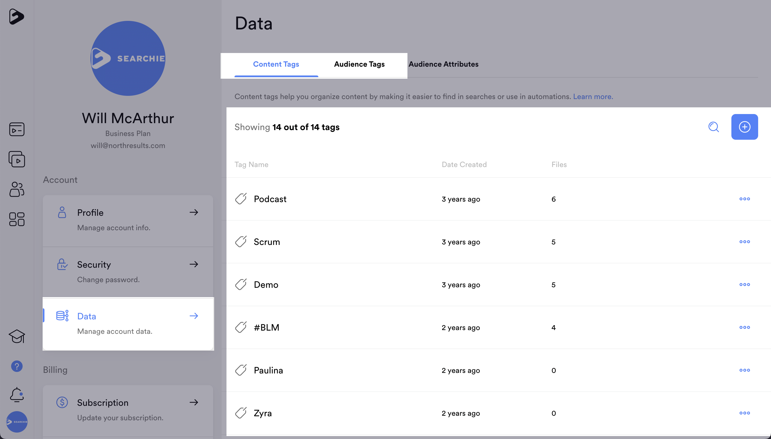The width and height of the screenshot is (771, 439).
Task: Click the Searchie logo icon in the sidebar
Action: [x=16, y=16]
